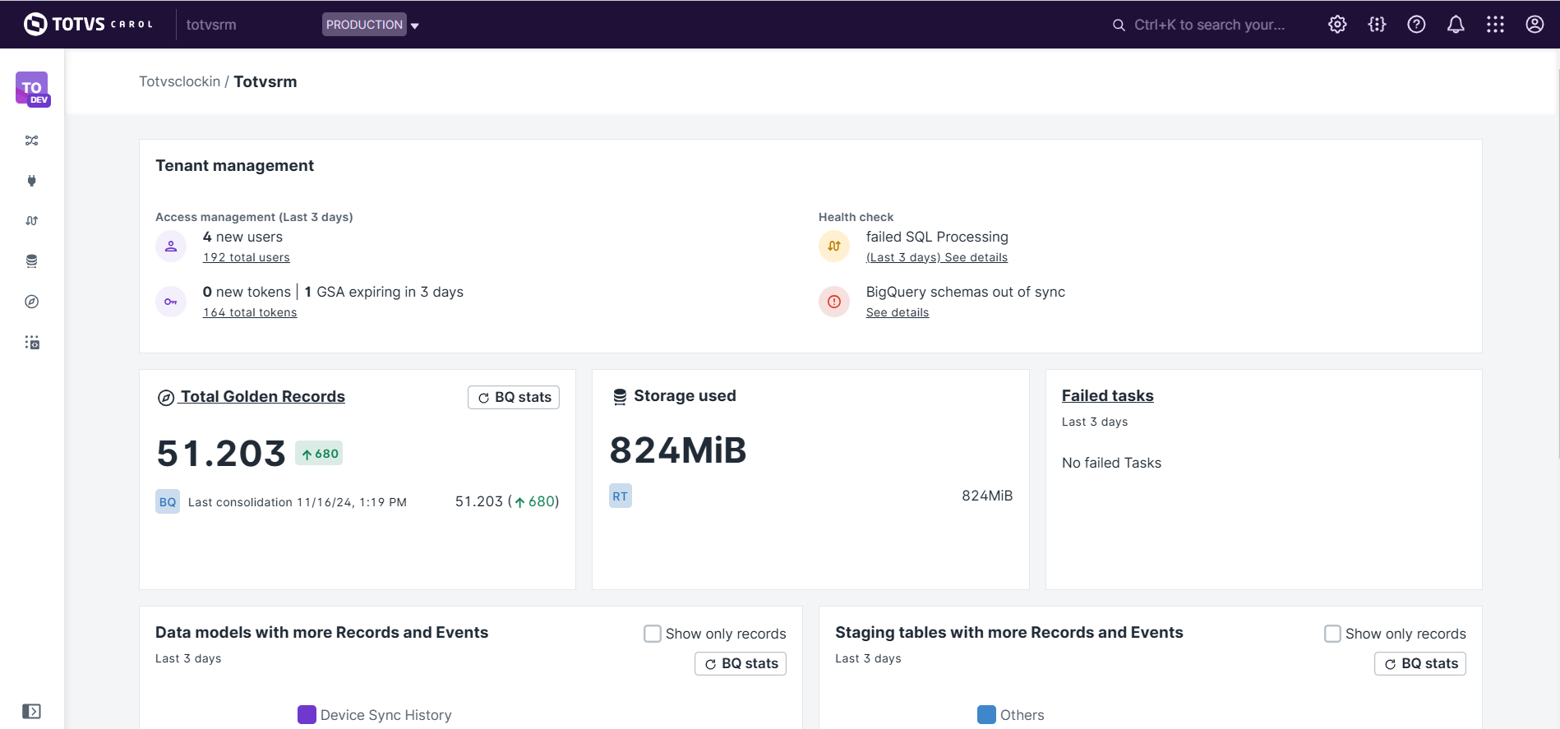Screen dimensions: 1560x729
Task: Open the notifications bell
Action: click(x=1456, y=25)
